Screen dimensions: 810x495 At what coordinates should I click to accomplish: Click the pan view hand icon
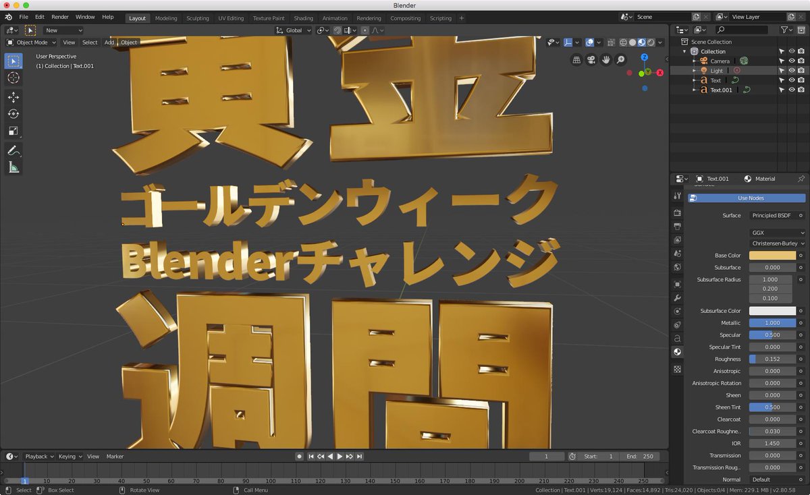click(x=606, y=60)
